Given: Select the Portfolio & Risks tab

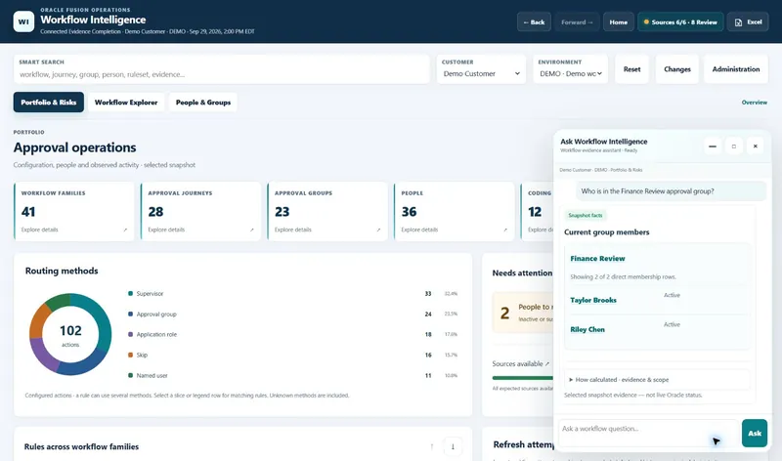Looking at the screenshot, I should tap(48, 103).
